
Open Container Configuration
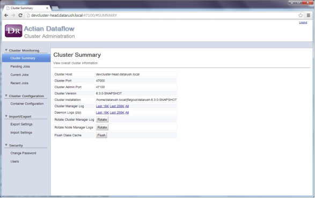[27, 104]
